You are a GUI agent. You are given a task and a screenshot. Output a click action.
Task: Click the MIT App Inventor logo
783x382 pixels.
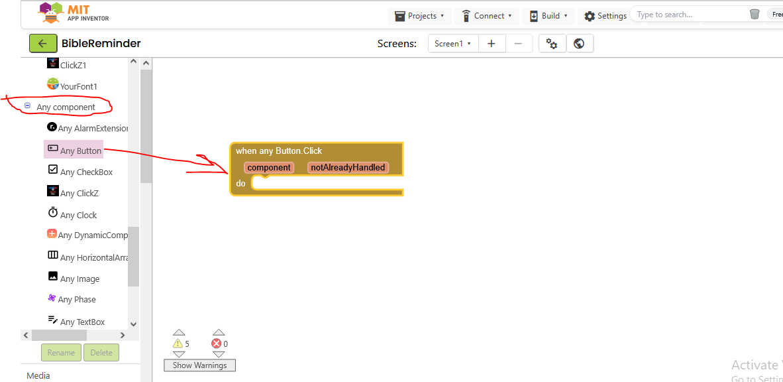73,13
